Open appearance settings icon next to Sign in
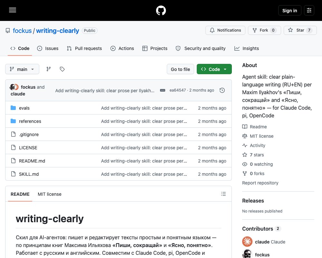 pos(309,10)
